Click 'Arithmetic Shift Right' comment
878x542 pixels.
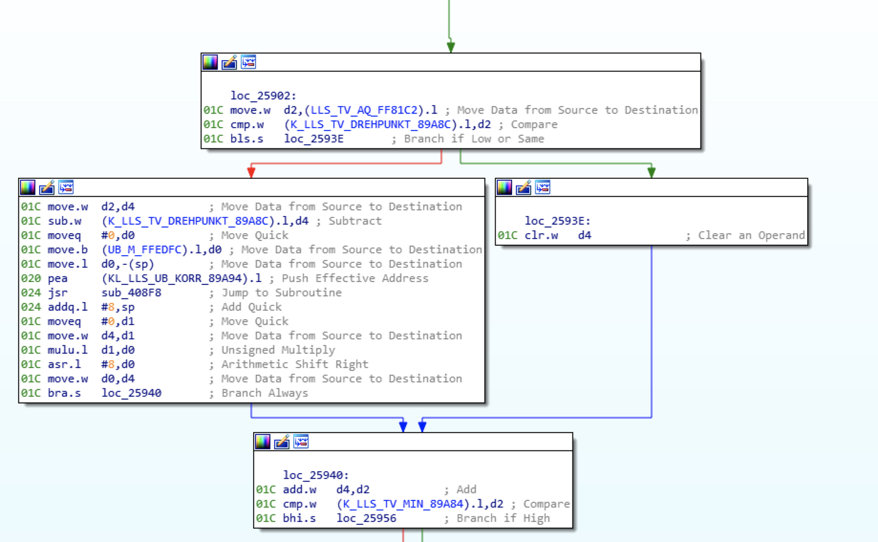294,364
